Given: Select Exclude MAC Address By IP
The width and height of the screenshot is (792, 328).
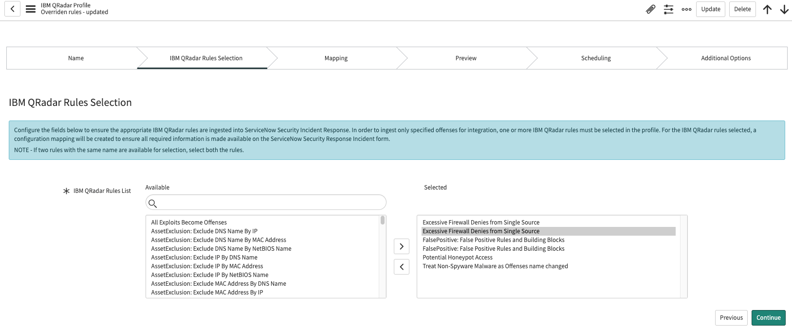Looking at the screenshot, I should tap(207, 293).
